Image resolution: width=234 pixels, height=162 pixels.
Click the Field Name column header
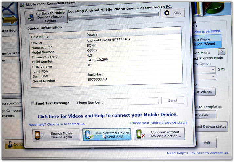40,37
